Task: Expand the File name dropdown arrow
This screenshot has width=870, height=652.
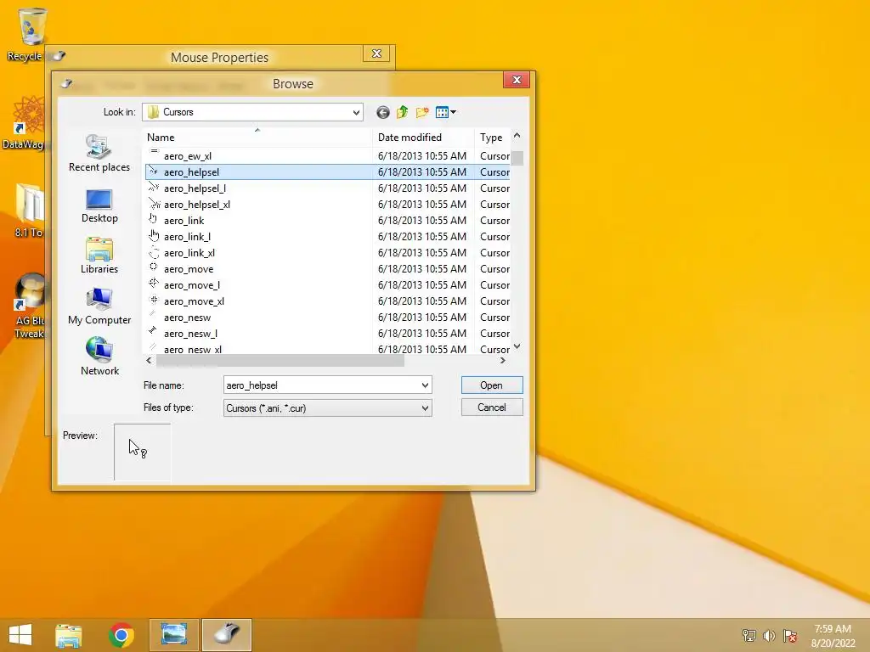Action: click(x=425, y=385)
